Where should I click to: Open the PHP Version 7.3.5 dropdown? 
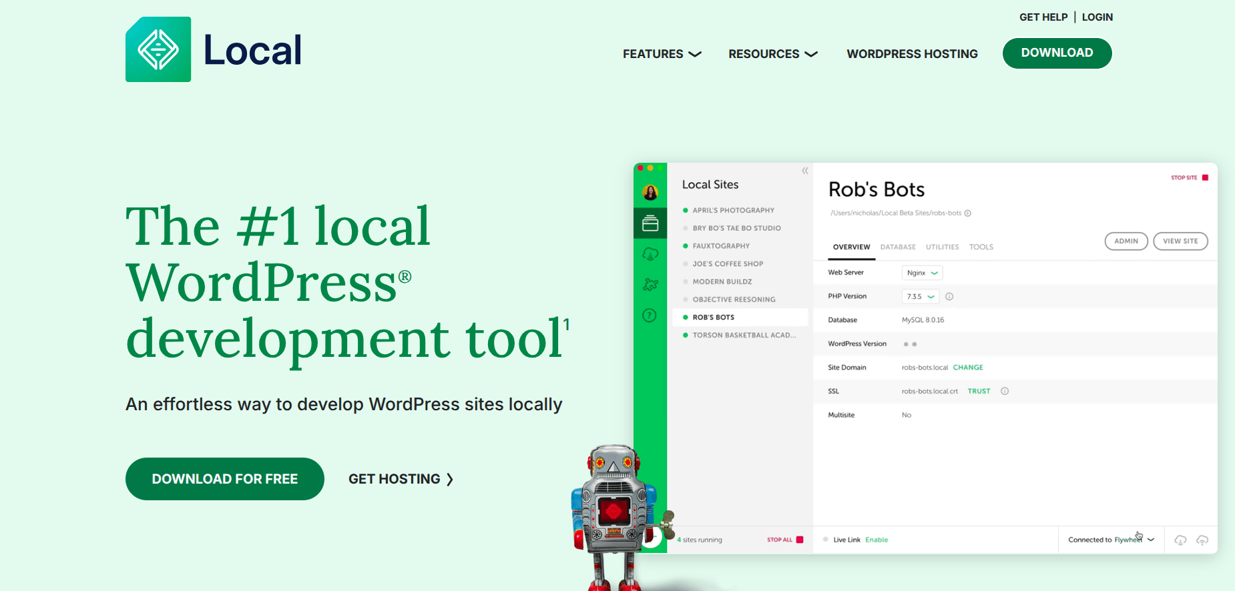(x=921, y=296)
